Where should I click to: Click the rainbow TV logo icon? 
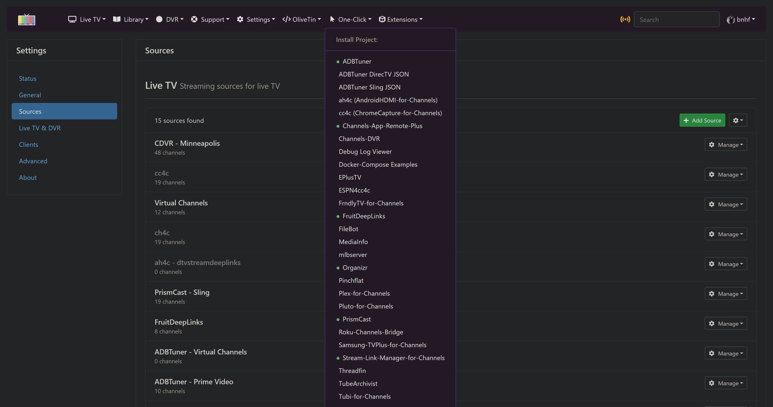[x=27, y=19]
